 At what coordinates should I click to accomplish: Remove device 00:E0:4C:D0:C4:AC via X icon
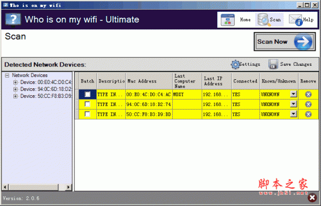coord(308,94)
